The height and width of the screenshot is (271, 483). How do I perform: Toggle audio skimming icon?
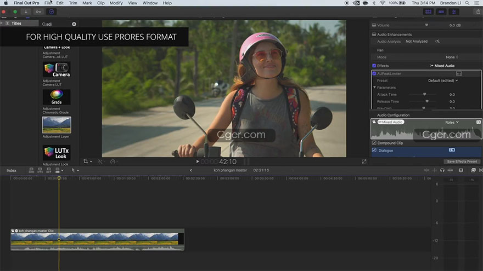point(435,170)
